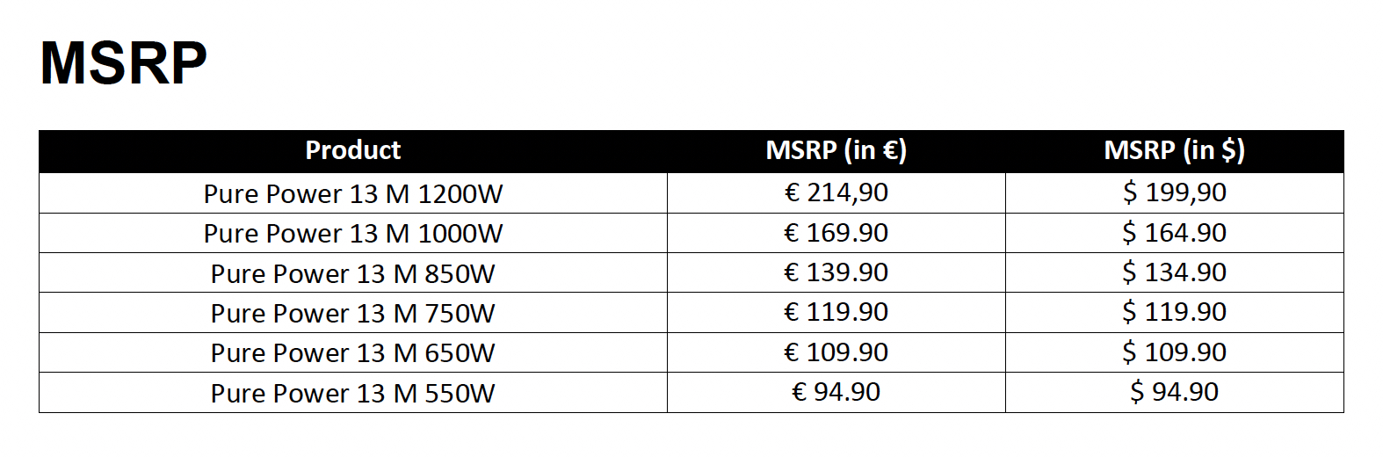
Task: Select the Pure Power 13 M 1200W cell
Action: click(352, 193)
